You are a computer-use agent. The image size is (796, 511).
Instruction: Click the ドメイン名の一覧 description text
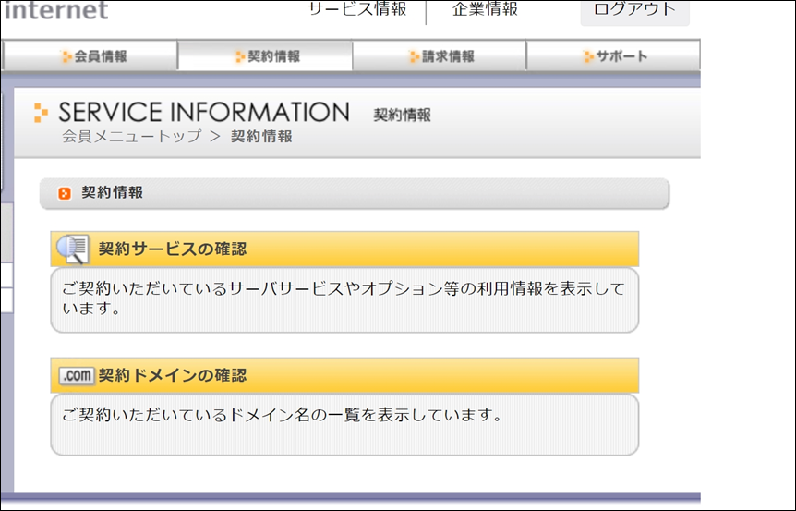pyautogui.click(x=282, y=415)
